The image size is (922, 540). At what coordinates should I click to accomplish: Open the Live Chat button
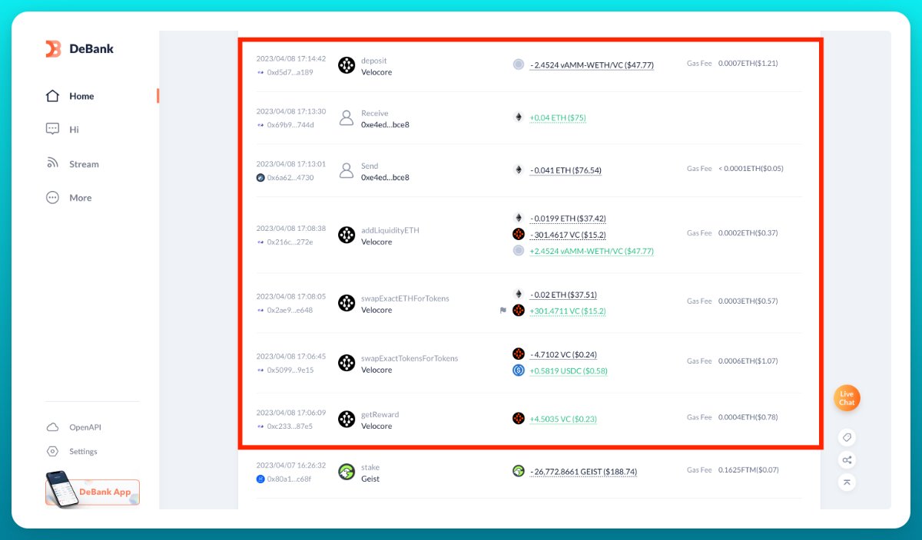pyautogui.click(x=847, y=398)
